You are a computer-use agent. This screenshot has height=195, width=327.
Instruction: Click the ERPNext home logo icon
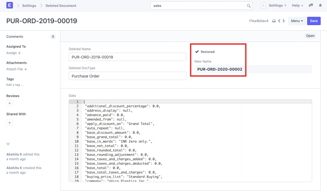[9, 6]
